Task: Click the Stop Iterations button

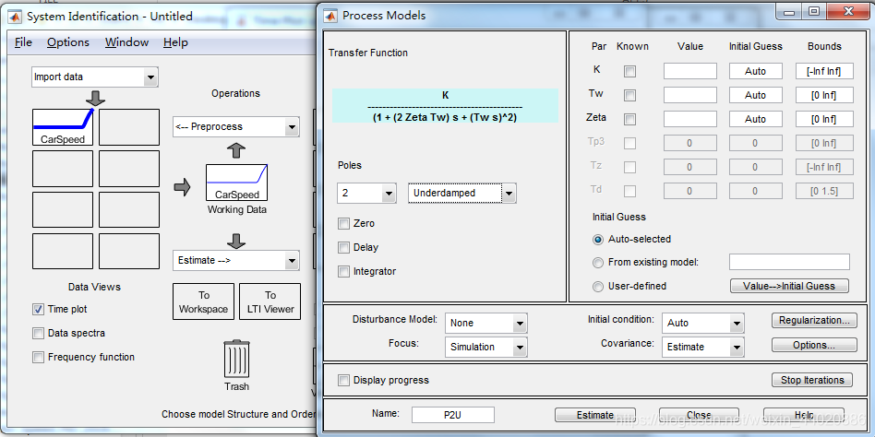Action: tap(812, 380)
